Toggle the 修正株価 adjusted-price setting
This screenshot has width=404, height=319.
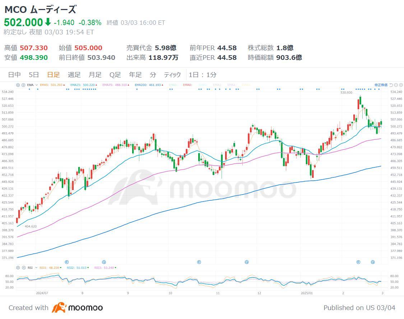(x=381, y=85)
